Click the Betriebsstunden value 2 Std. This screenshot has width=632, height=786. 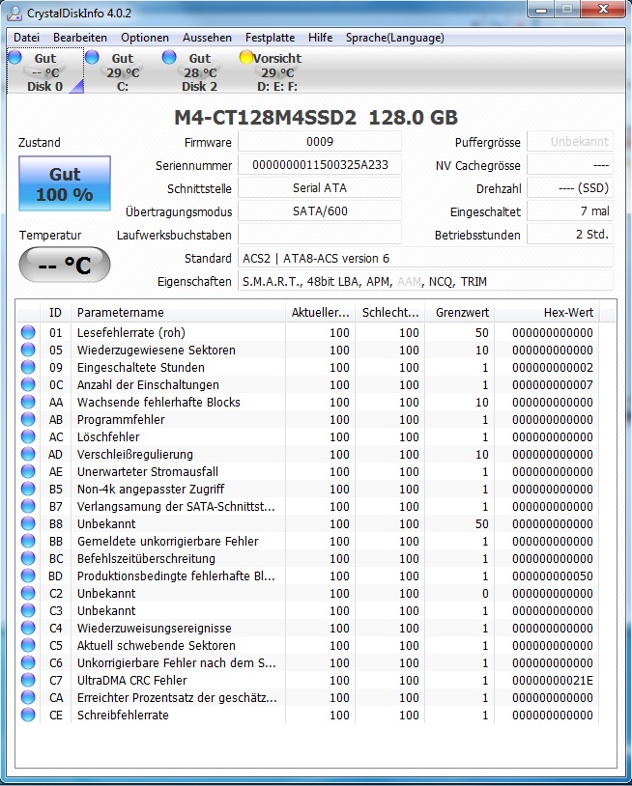pyautogui.click(x=570, y=234)
